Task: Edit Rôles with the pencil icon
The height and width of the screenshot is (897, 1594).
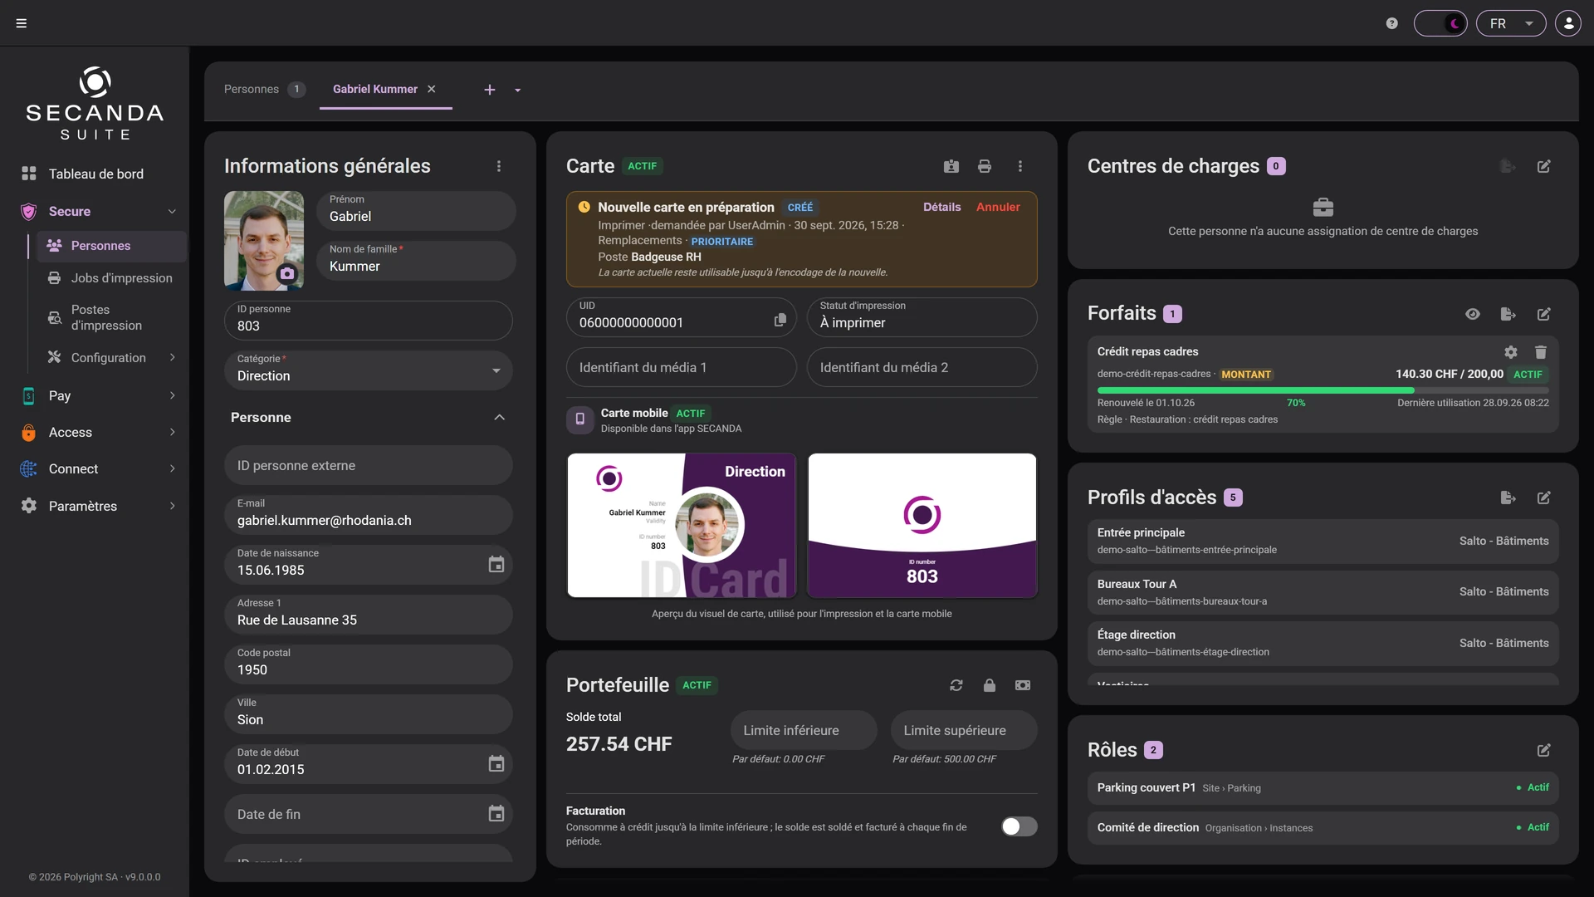Action: point(1544,750)
